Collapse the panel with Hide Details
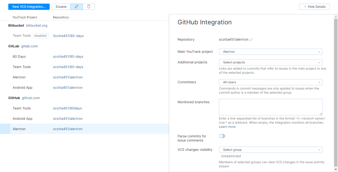The image size is (338, 172). tap(314, 6)
